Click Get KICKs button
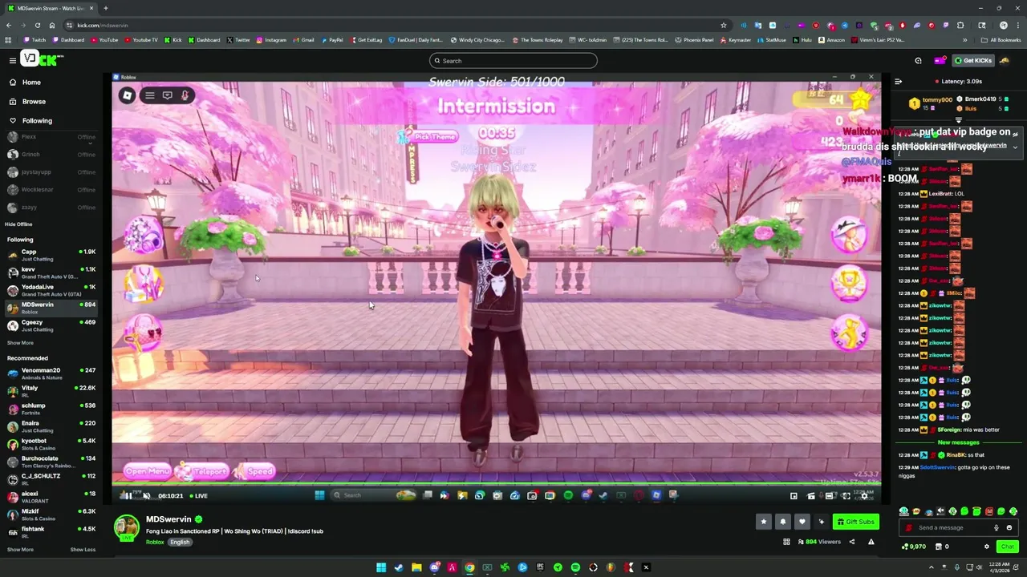 pyautogui.click(x=972, y=60)
